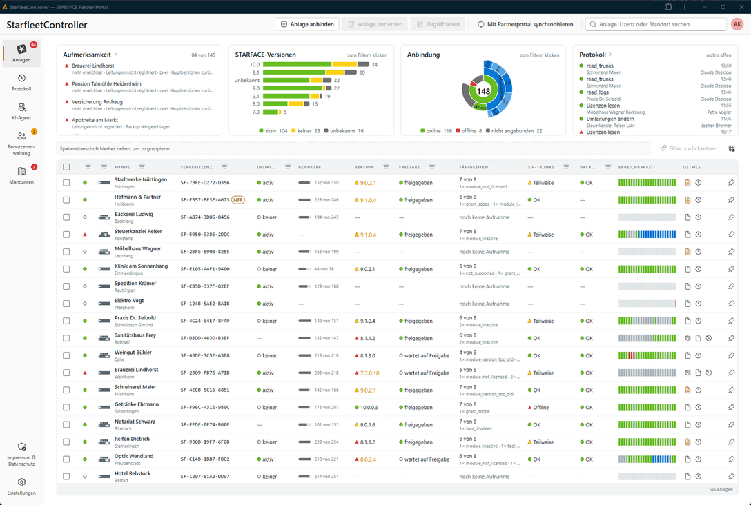Screen dimensions: 751x505
Task: Open details document icon for Bäckerei Ludwig
Action: [687, 217]
